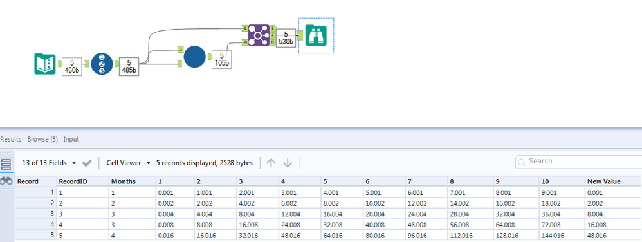Viewport: 642px width, 242px height.
Task: Click the Browse tool input anchor
Action: pos(300,35)
